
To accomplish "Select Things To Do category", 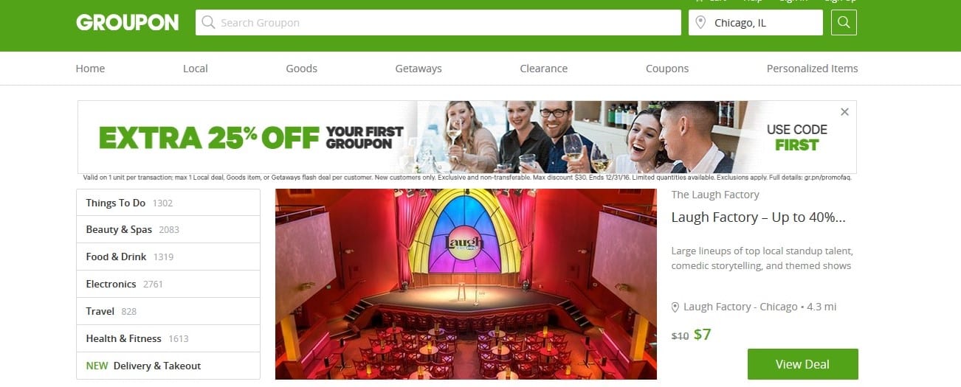I will click(168, 203).
